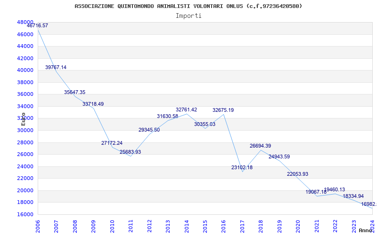Click the y-axis value 22000
The width and height of the screenshot is (377, 235).
tap(25, 179)
